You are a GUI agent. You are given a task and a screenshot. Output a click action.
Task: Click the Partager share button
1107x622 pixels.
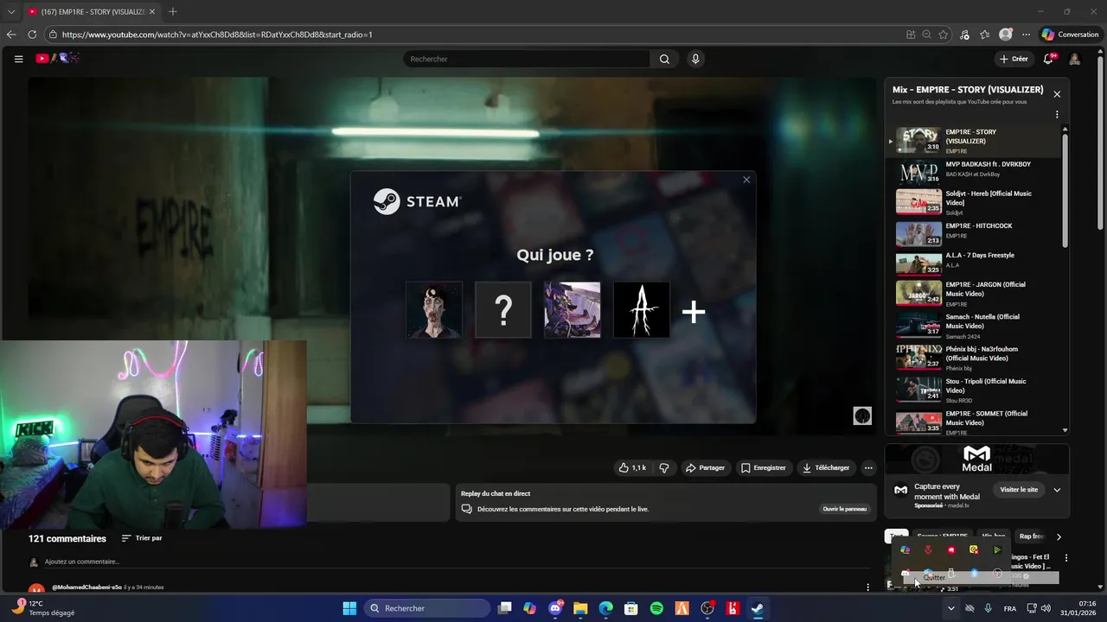click(x=705, y=467)
